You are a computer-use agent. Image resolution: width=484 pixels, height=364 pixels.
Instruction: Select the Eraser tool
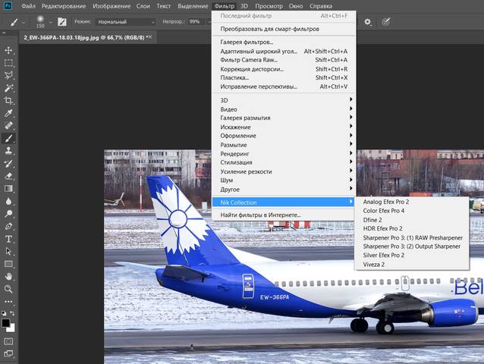pyautogui.click(x=8, y=176)
